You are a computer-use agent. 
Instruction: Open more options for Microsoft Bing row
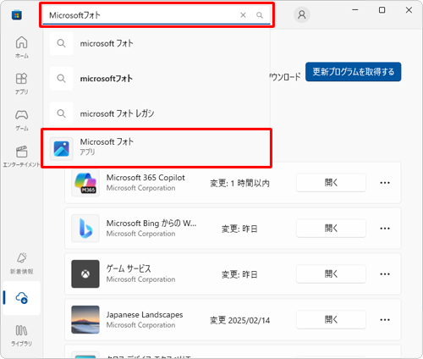(385, 229)
